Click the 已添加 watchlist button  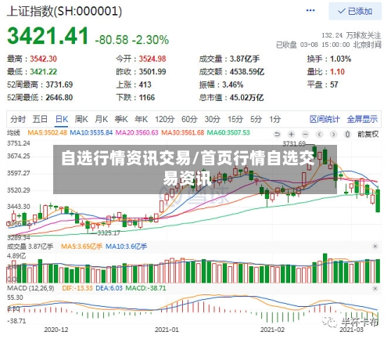click(x=355, y=11)
